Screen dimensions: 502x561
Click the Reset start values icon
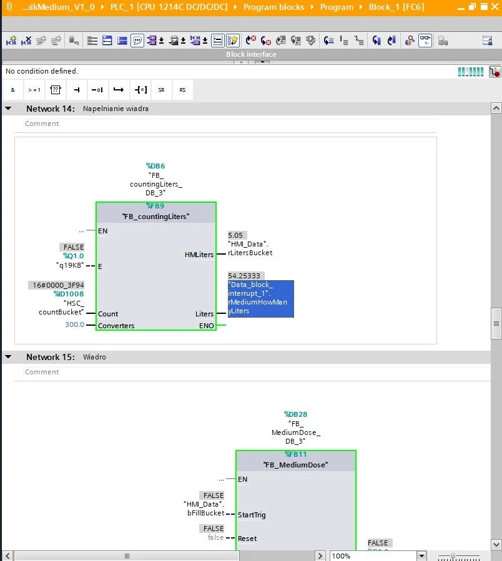tap(74, 41)
